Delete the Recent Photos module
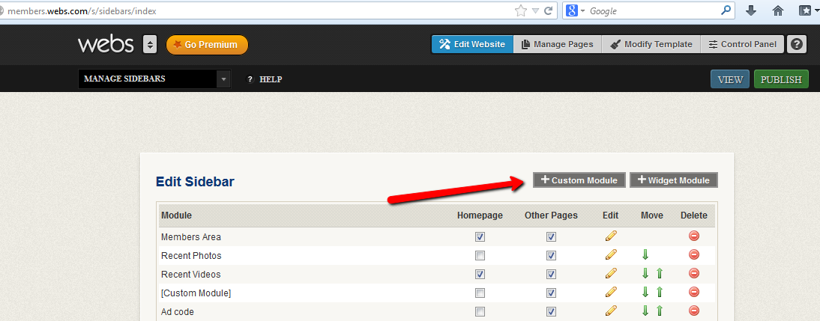The image size is (820, 321). pos(693,255)
